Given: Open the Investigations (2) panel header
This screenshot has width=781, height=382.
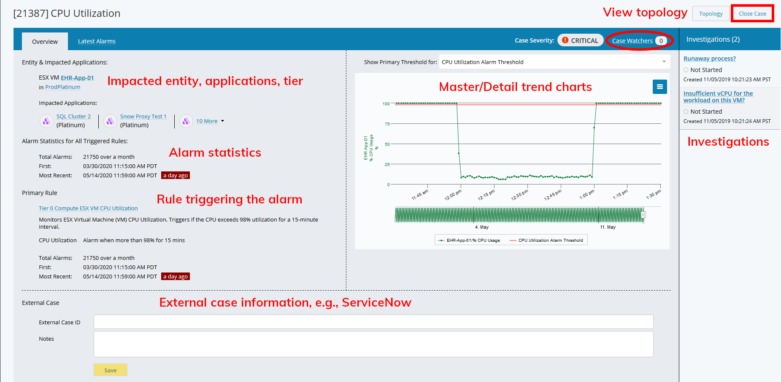Looking at the screenshot, I should [x=713, y=39].
